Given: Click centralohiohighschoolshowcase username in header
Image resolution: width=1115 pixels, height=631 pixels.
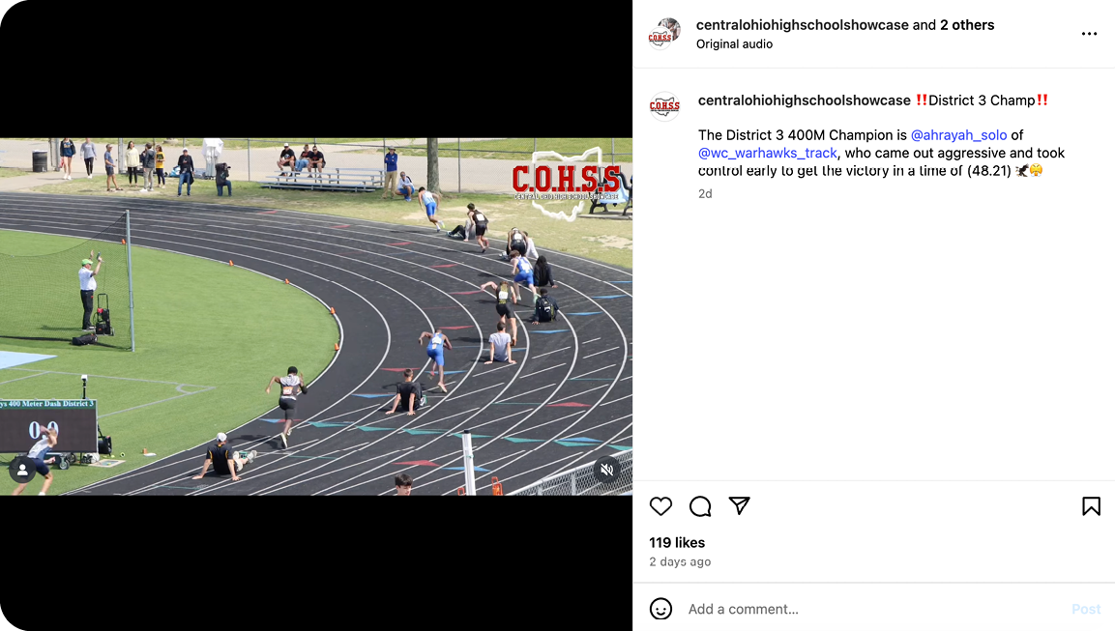Looking at the screenshot, I should 802,25.
